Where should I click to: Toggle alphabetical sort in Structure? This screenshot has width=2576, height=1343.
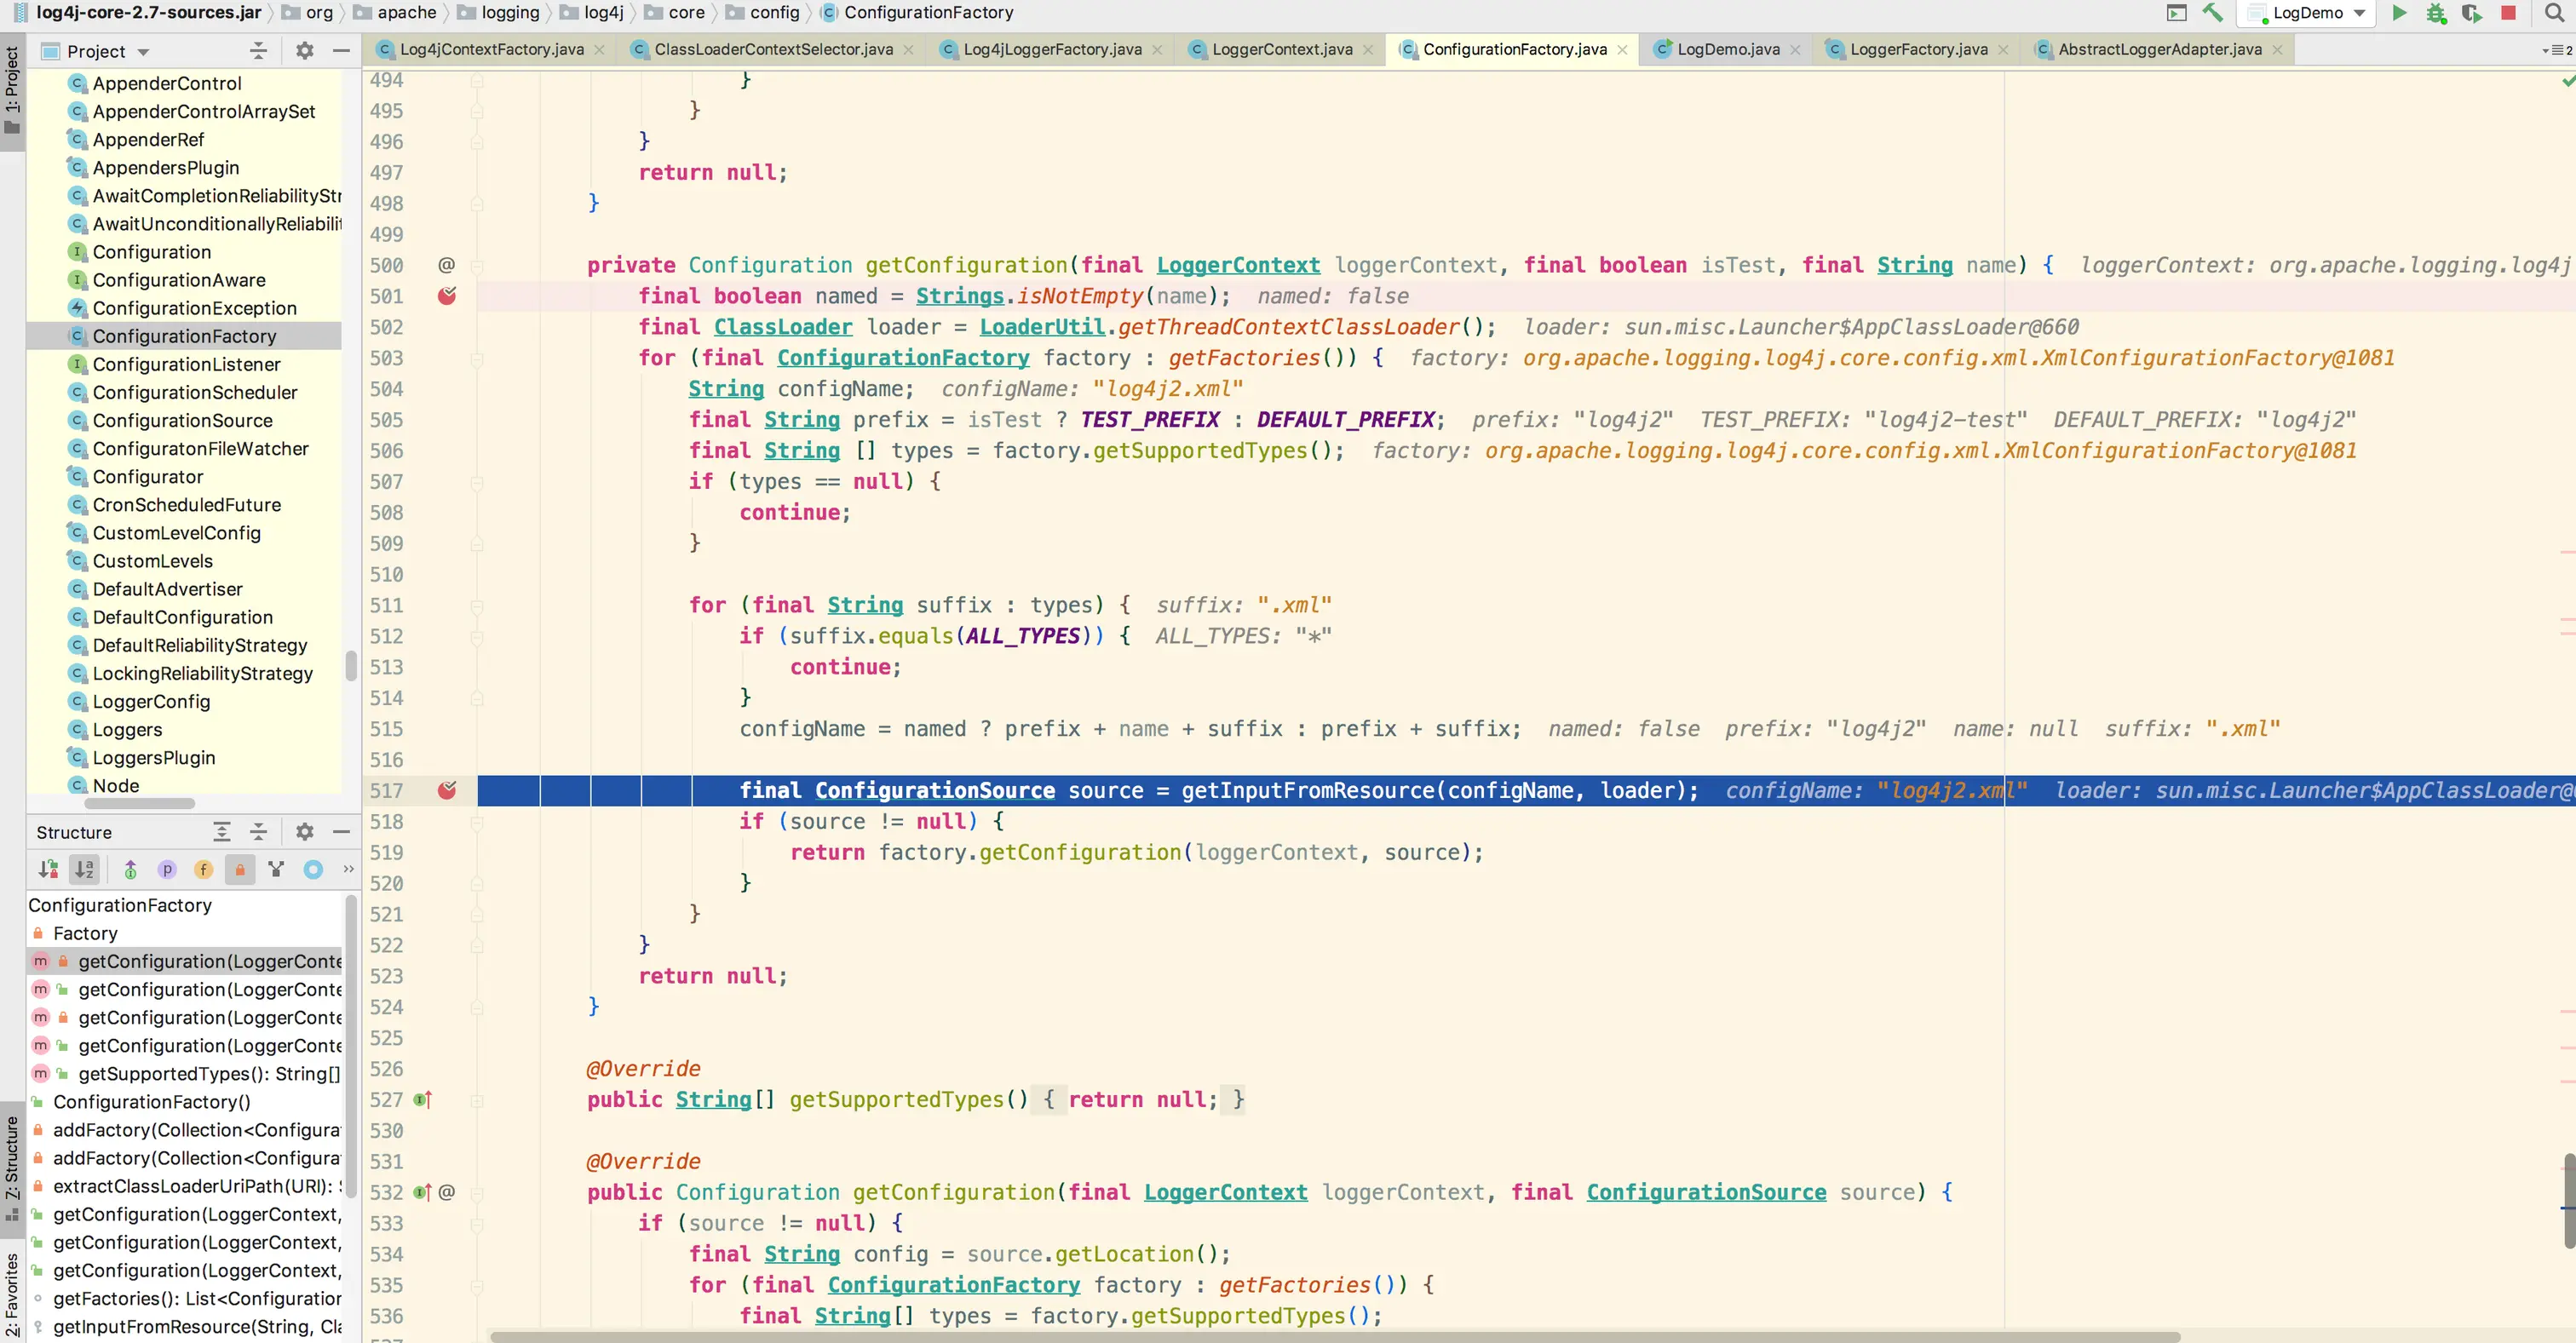point(84,869)
